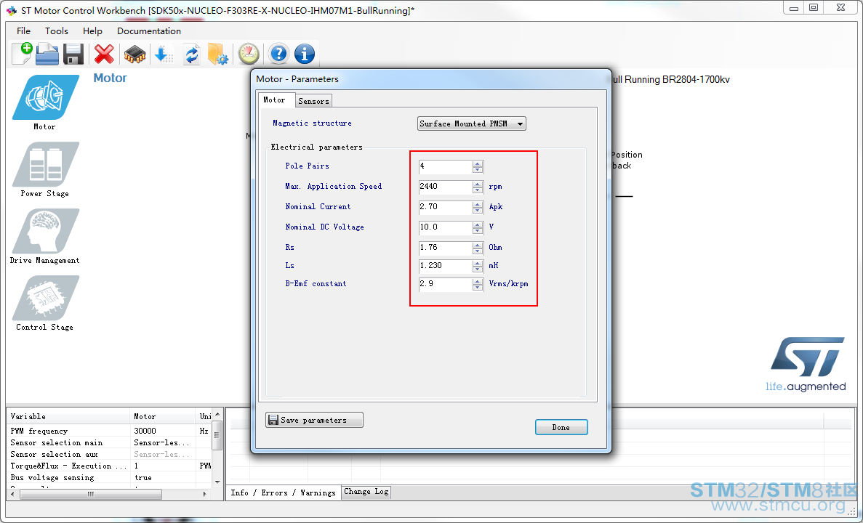Image resolution: width=863 pixels, height=523 pixels.
Task: Open the File menu
Action: (24, 31)
